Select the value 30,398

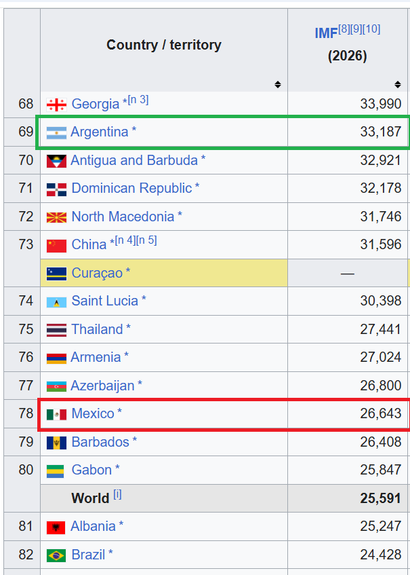pyautogui.click(x=381, y=301)
